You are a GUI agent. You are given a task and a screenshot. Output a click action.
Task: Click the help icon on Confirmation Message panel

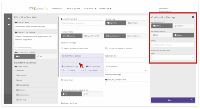click(x=193, y=17)
